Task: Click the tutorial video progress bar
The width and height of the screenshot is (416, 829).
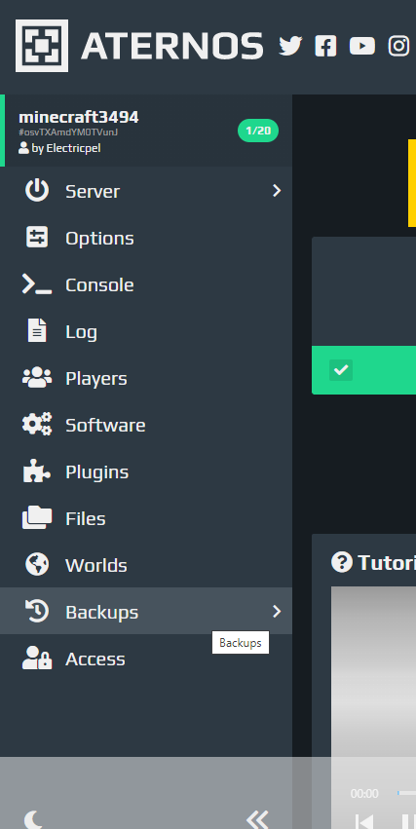Action: pos(406,793)
